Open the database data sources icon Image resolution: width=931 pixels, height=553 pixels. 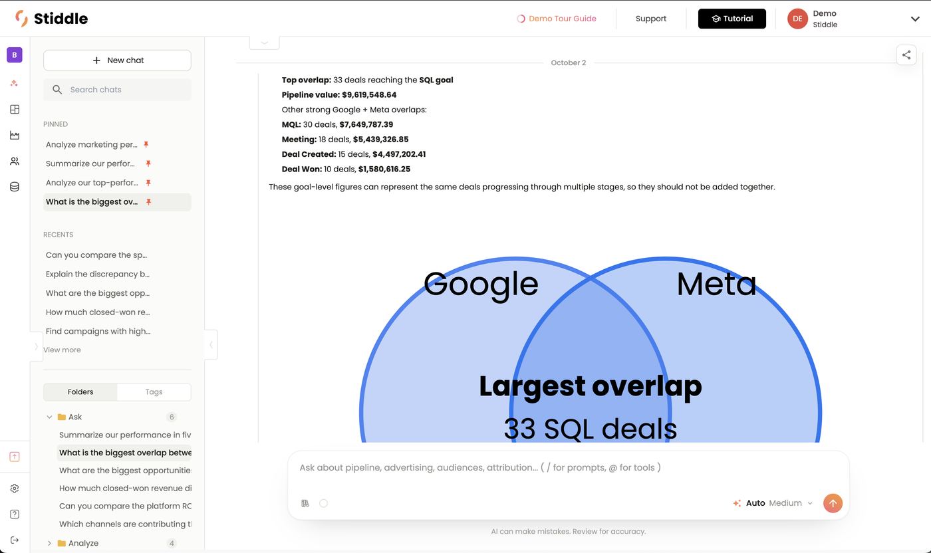point(15,187)
